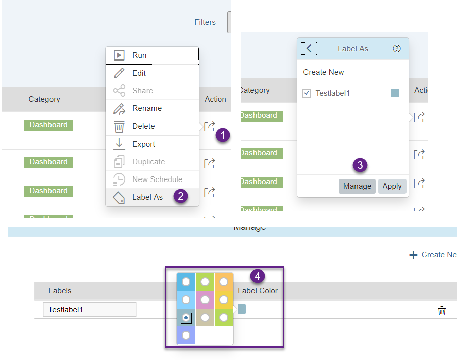Open the Label As menu option
This screenshot has height=360, width=457.
tap(152, 197)
